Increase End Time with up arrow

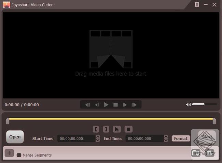166,137
